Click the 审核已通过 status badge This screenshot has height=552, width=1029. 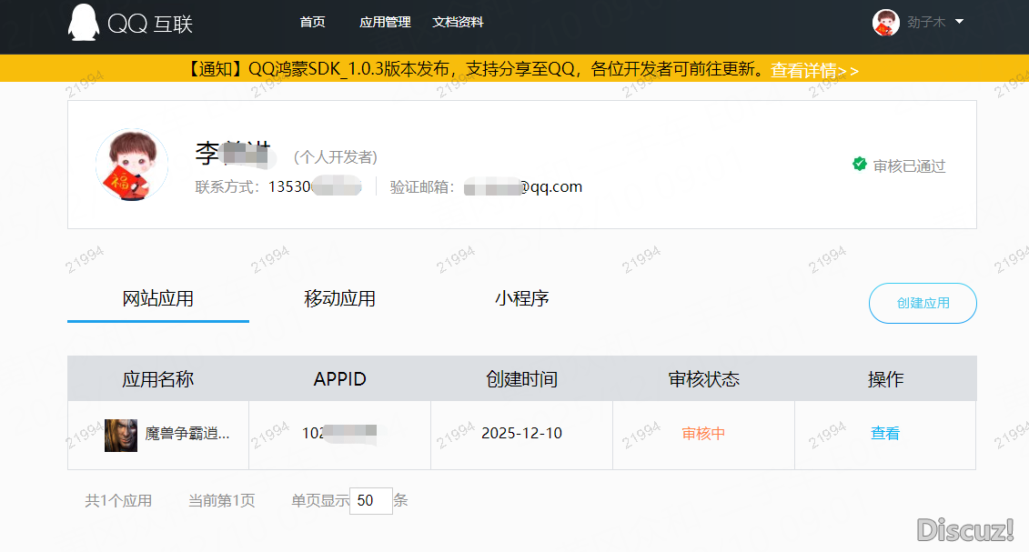point(908,166)
